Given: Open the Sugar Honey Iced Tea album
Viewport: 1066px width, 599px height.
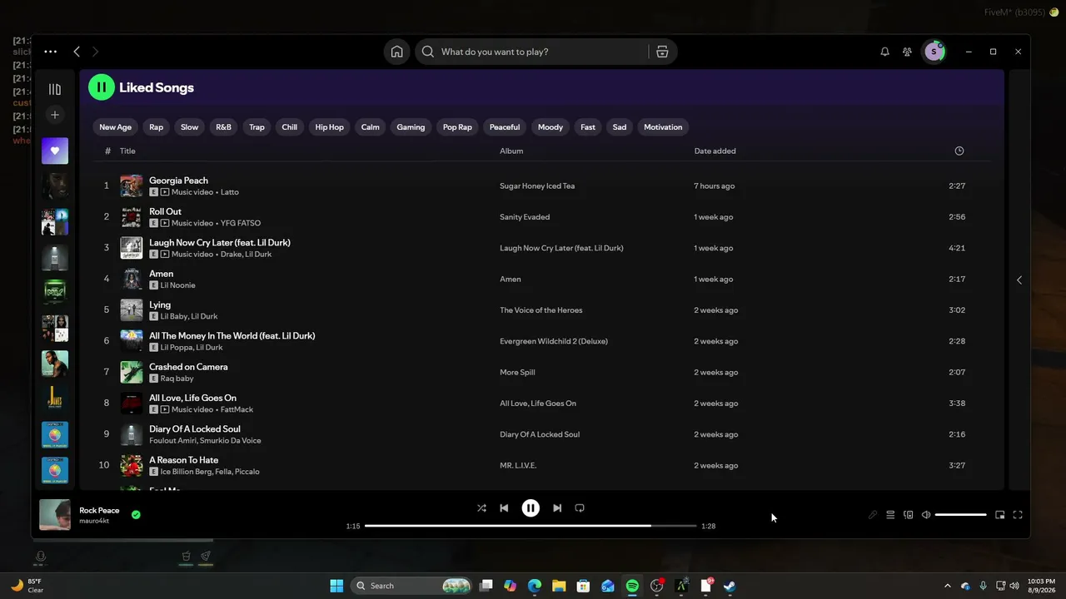Looking at the screenshot, I should [537, 186].
